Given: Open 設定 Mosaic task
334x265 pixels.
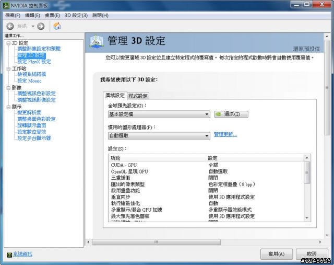Looking at the screenshot, I should tap(29, 80).
